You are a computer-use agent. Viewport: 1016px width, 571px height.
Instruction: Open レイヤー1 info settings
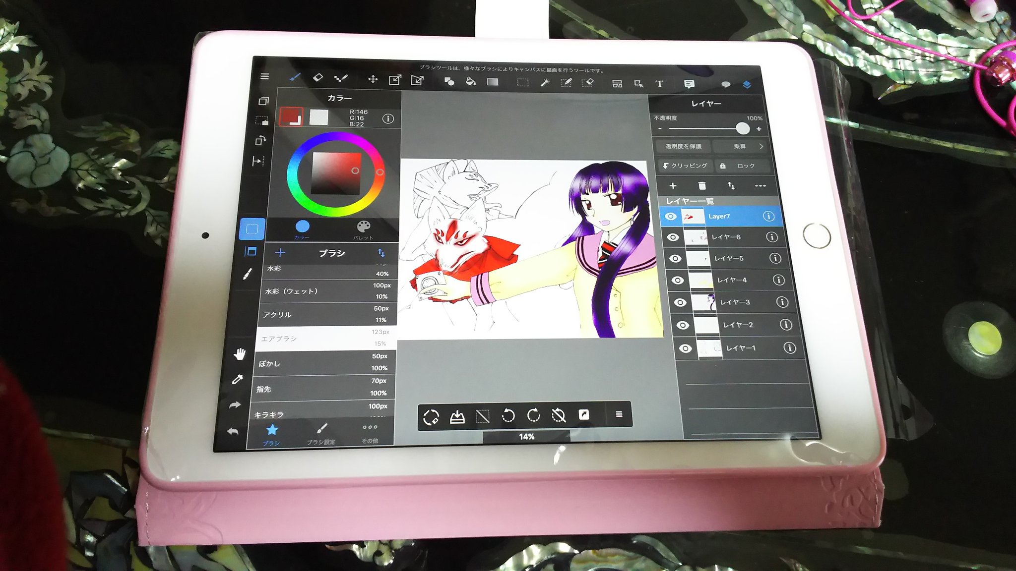tap(789, 348)
